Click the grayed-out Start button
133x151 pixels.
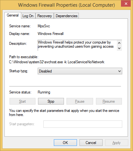click(22, 101)
